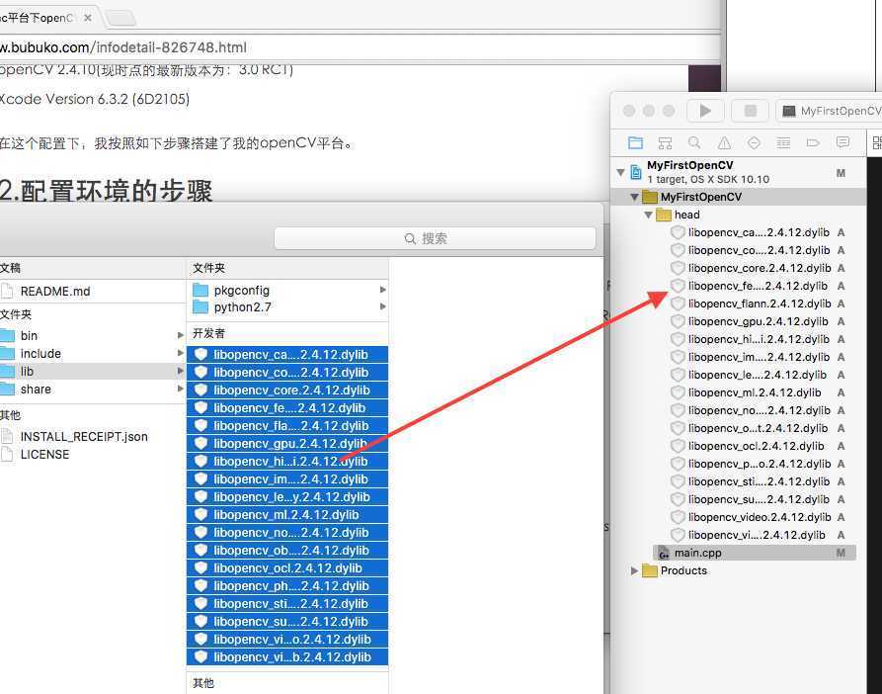Click the pkgconfig folder icon
This screenshot has width=882, height=694.
click(x=200, y=291)
